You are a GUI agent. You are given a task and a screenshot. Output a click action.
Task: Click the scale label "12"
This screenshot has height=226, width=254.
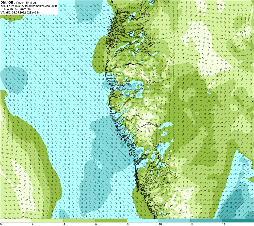pos(192,224)
